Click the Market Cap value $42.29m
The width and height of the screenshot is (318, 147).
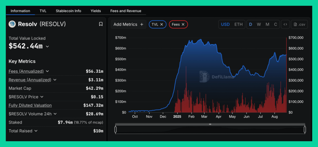(x=95, y=88)
